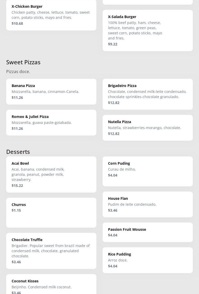Click the Pizzas doce subtitle text

coord(18,71)
